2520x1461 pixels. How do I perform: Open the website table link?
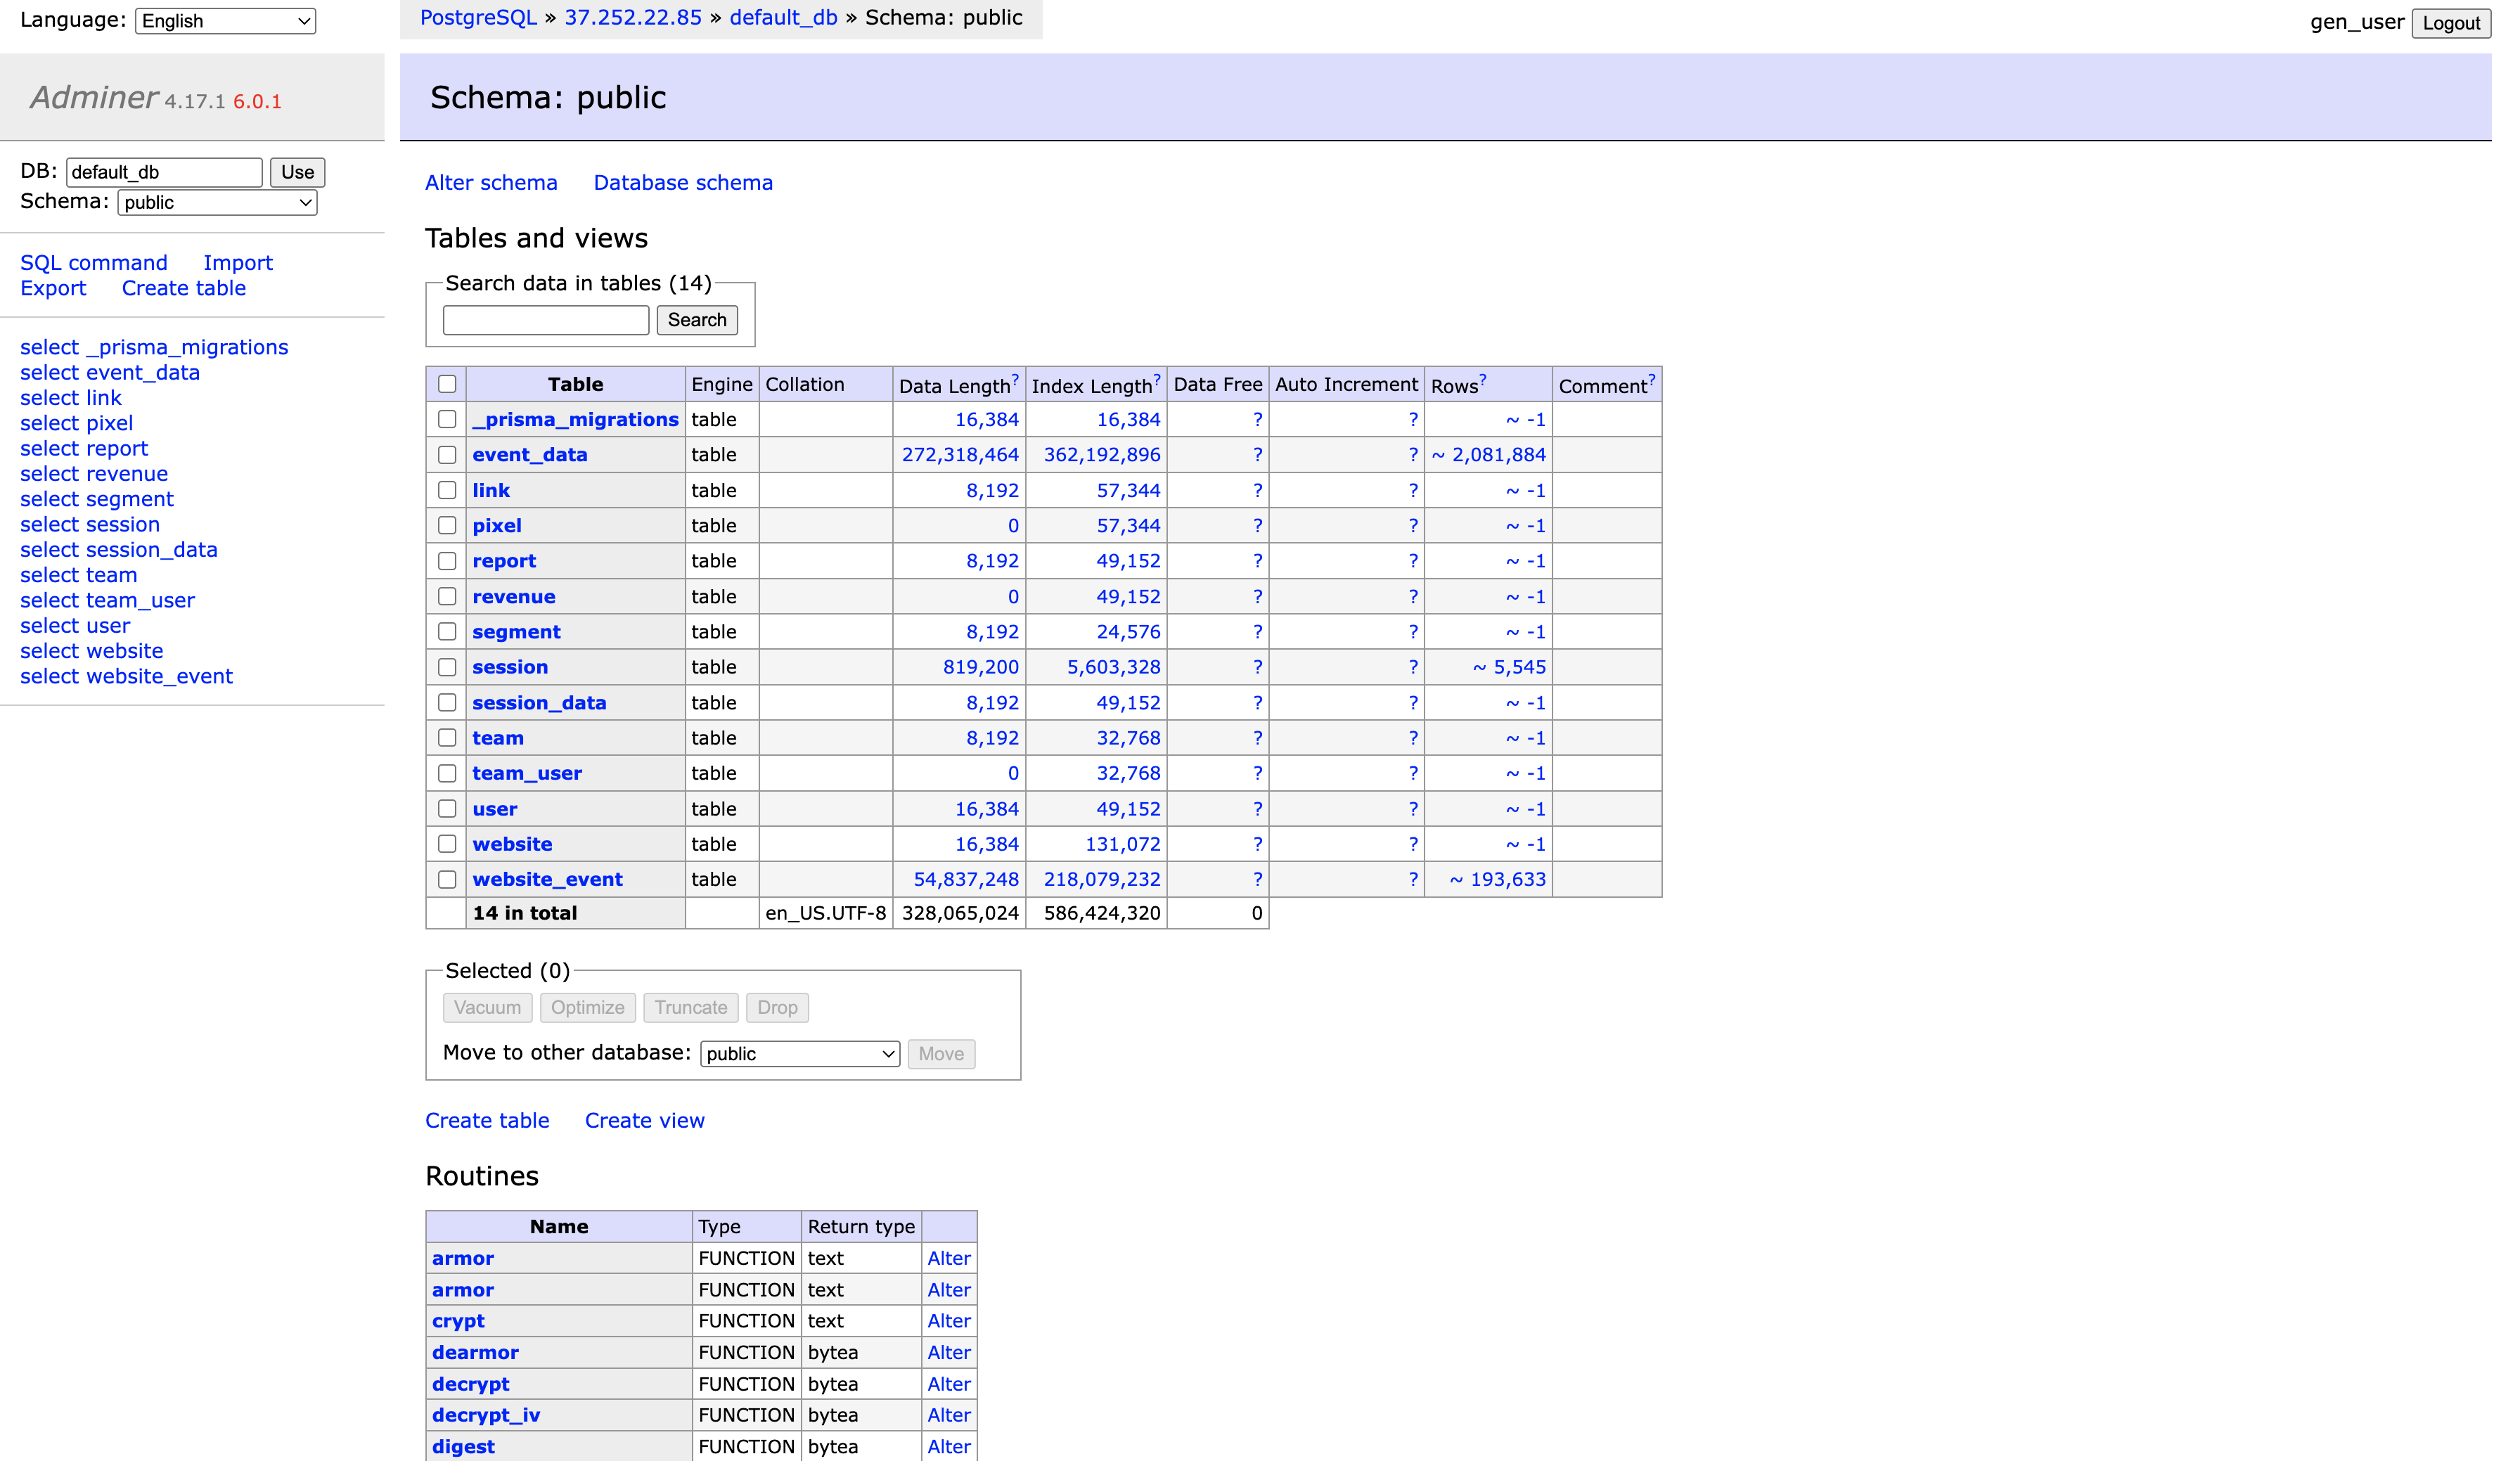tap(512, 844)
